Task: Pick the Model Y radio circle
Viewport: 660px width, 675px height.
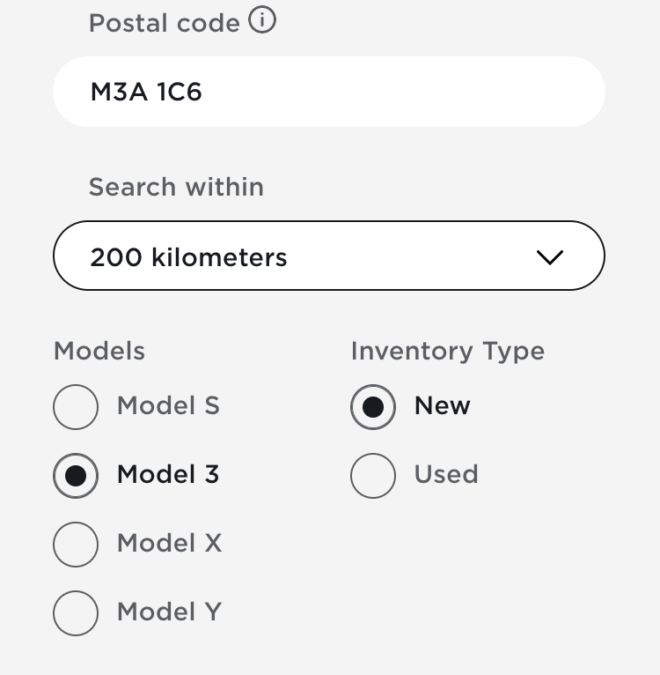Action: (76, 613)
